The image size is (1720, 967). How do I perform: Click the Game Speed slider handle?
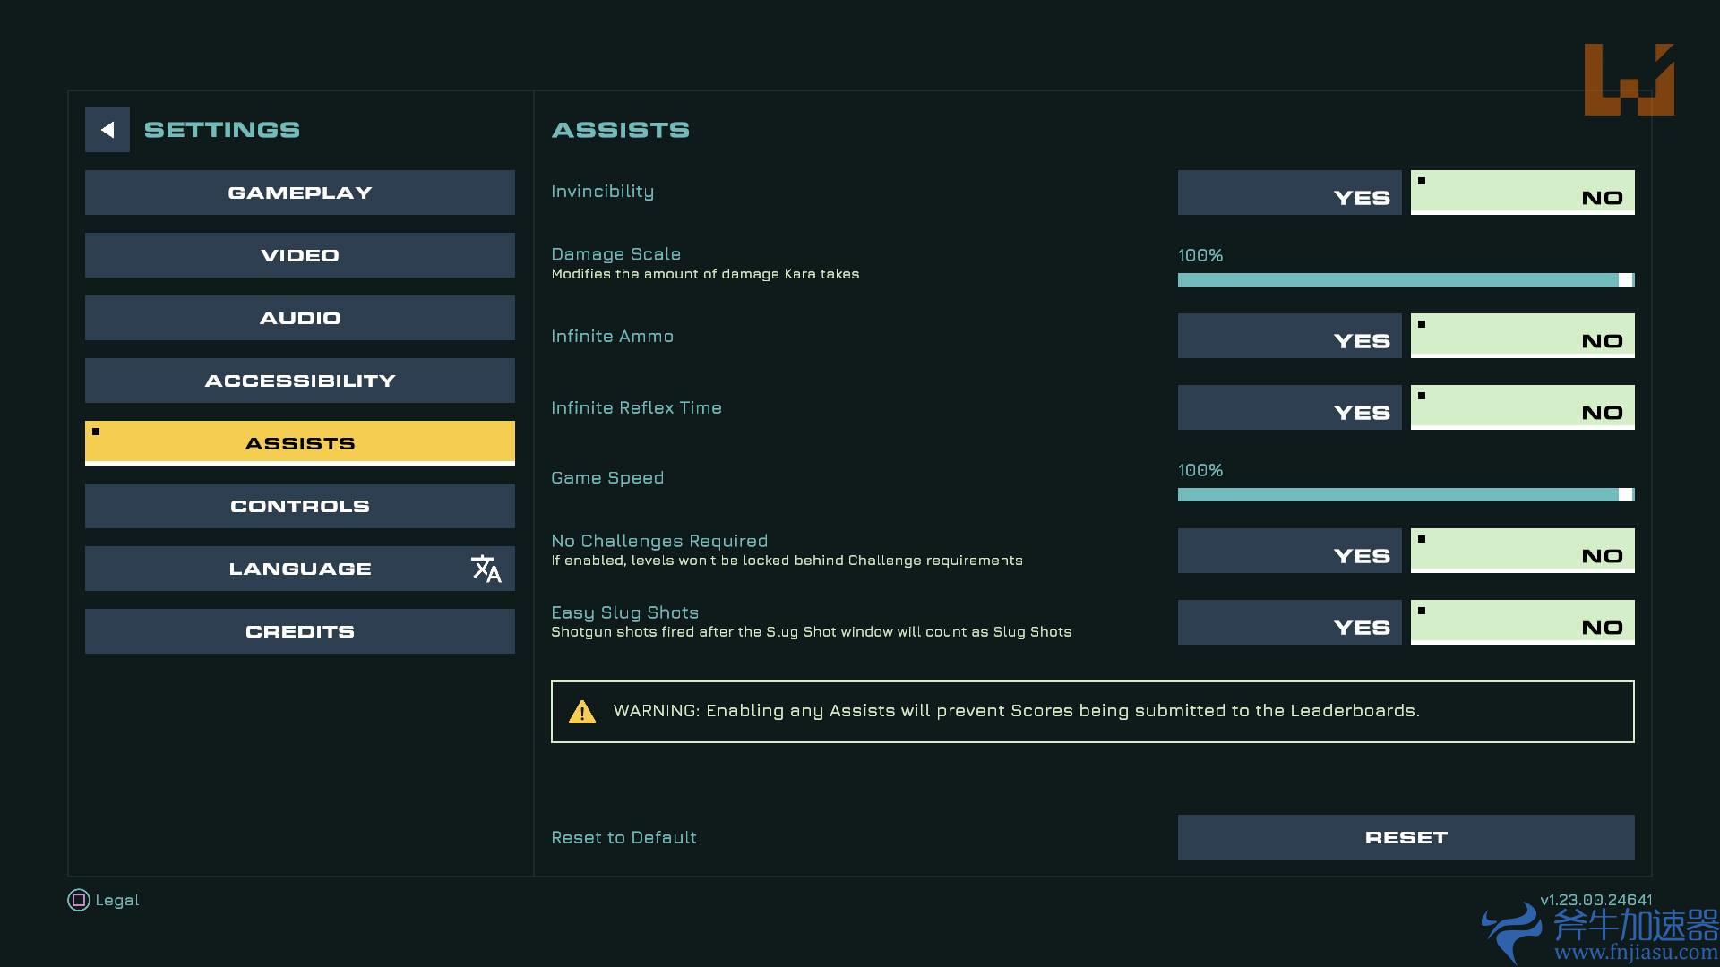(1625, 495)
